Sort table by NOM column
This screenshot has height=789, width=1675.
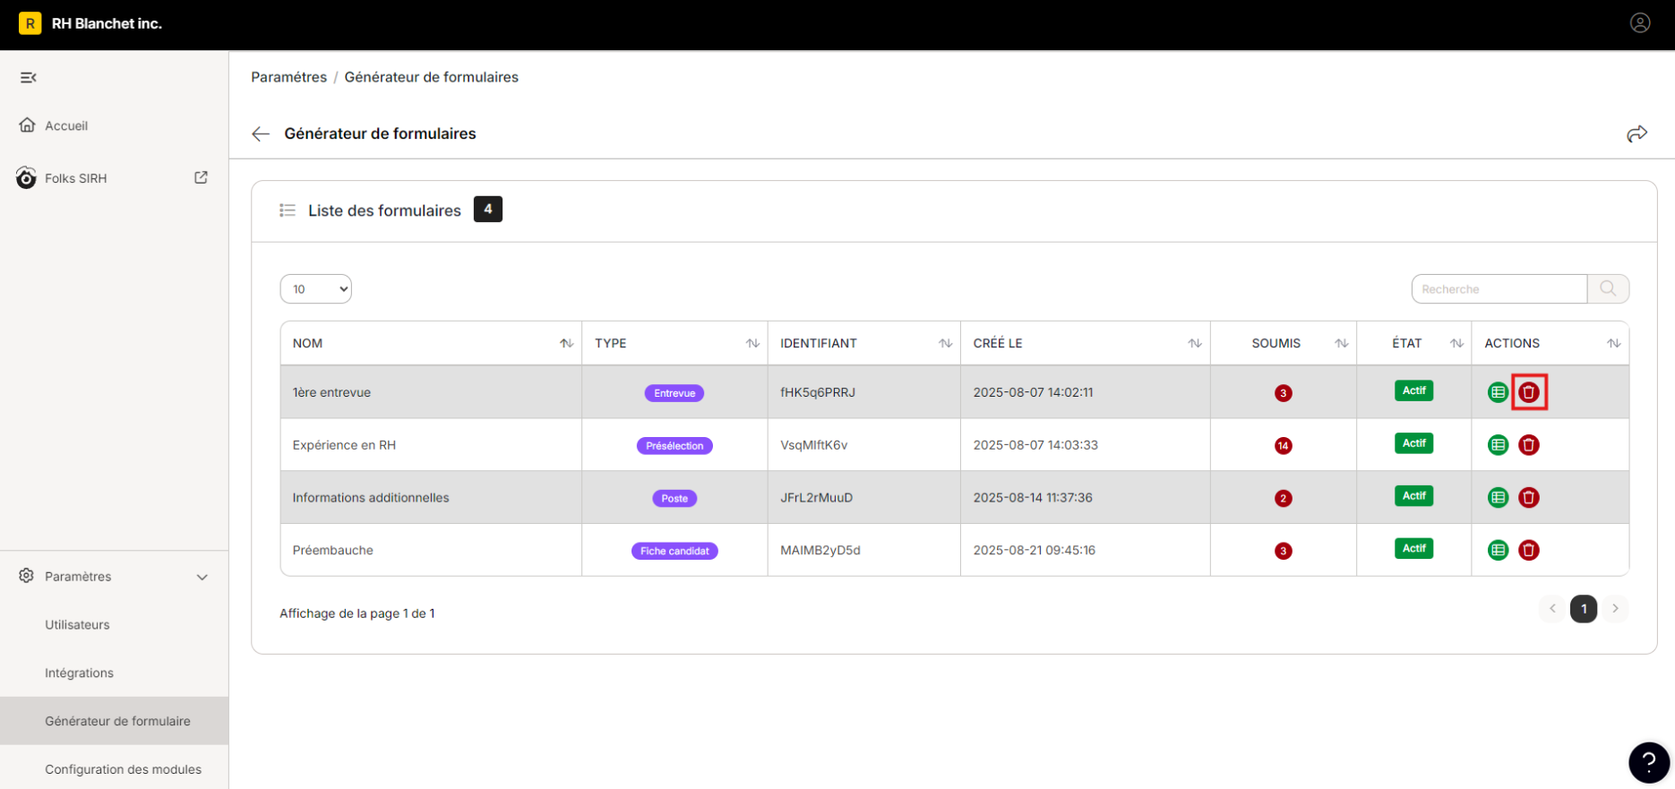point(567,343)
